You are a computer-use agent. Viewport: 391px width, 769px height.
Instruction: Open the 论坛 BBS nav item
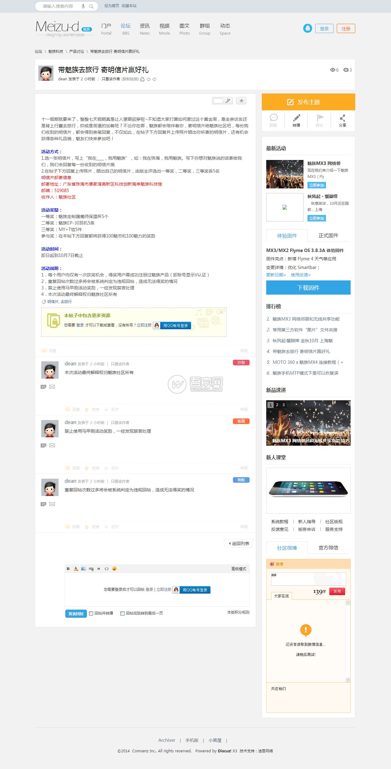tap(126, 29)
